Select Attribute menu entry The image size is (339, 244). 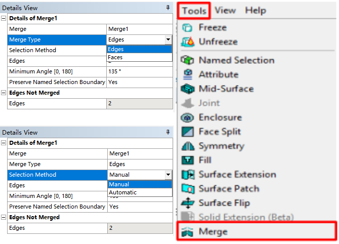point(219,74)
